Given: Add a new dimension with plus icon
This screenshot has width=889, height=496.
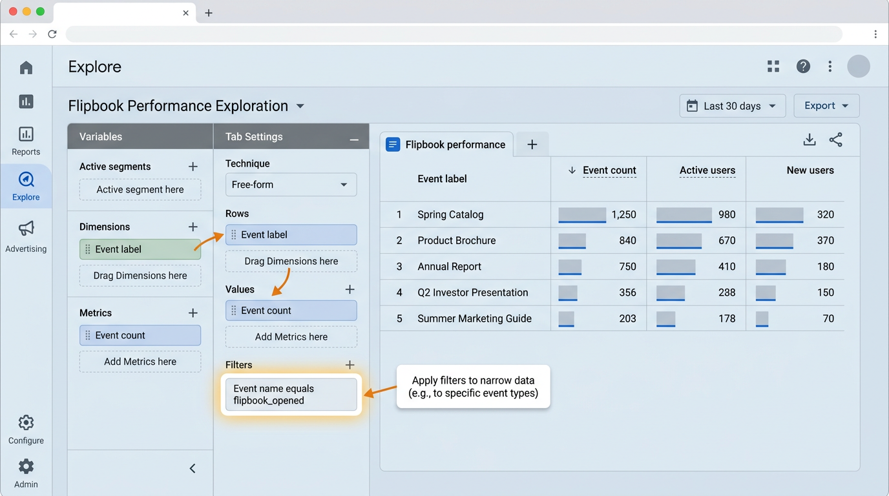Looking at the screenshot, I should (193, 227).
